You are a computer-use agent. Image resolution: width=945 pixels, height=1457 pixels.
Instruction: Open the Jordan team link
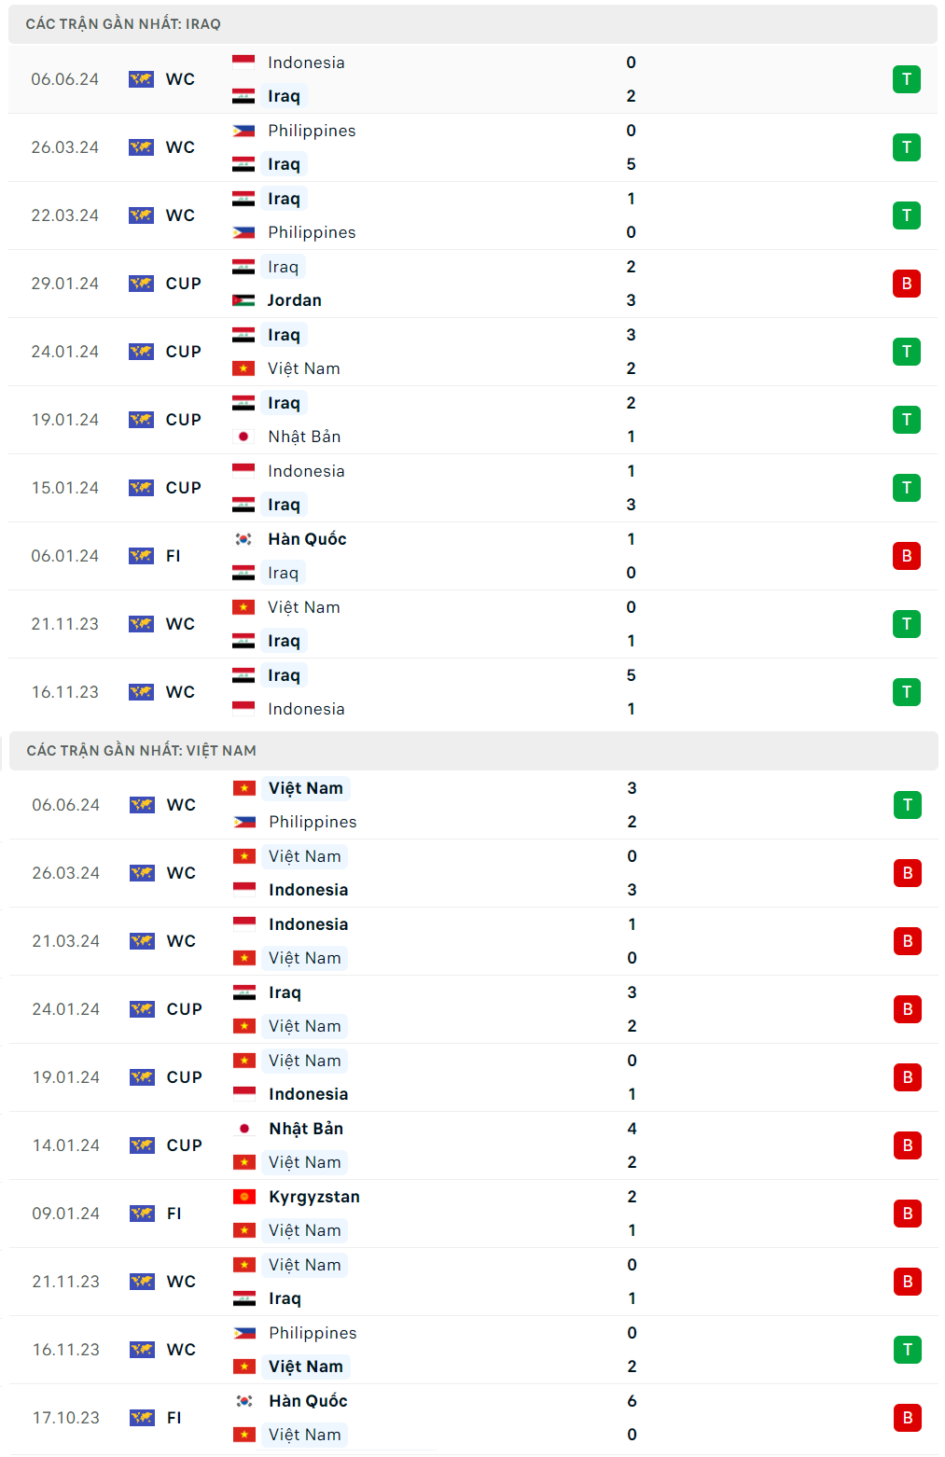[295, 300]
